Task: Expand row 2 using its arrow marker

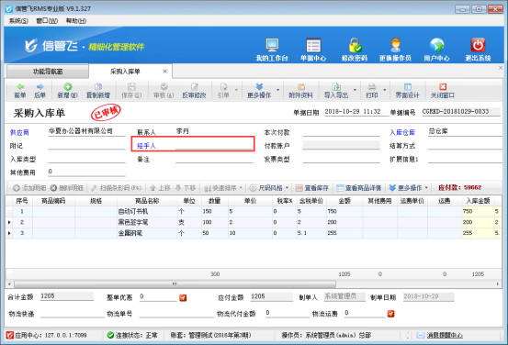Action: pyautogui.click(x=9, y=222)
